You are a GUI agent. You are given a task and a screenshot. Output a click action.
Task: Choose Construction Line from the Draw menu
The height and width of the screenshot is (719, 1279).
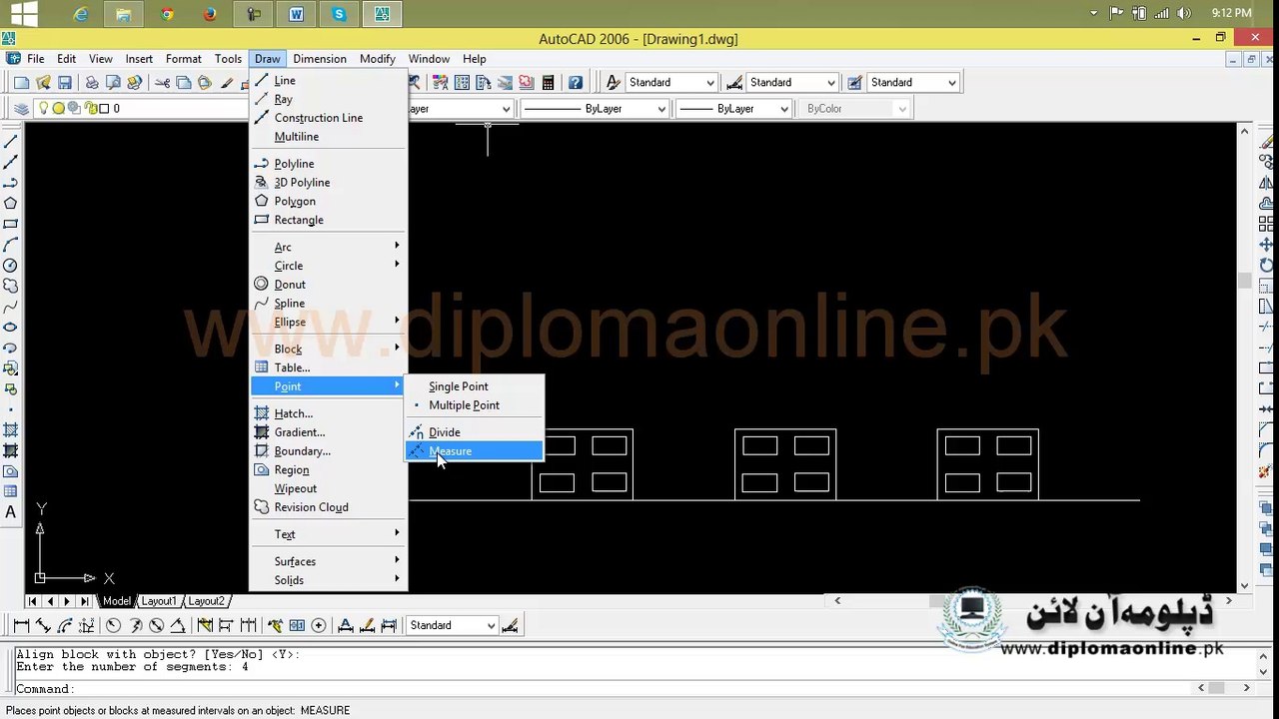(x=328, y=118)
